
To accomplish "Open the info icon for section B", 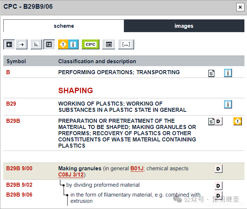I will click(228, 73).
